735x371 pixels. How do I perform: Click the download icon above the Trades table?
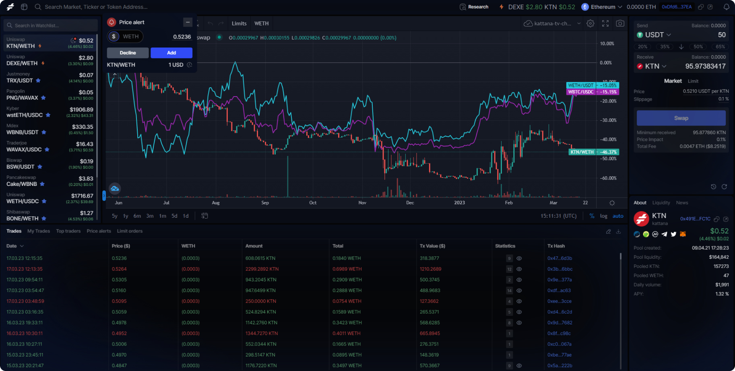click(619, 231)
